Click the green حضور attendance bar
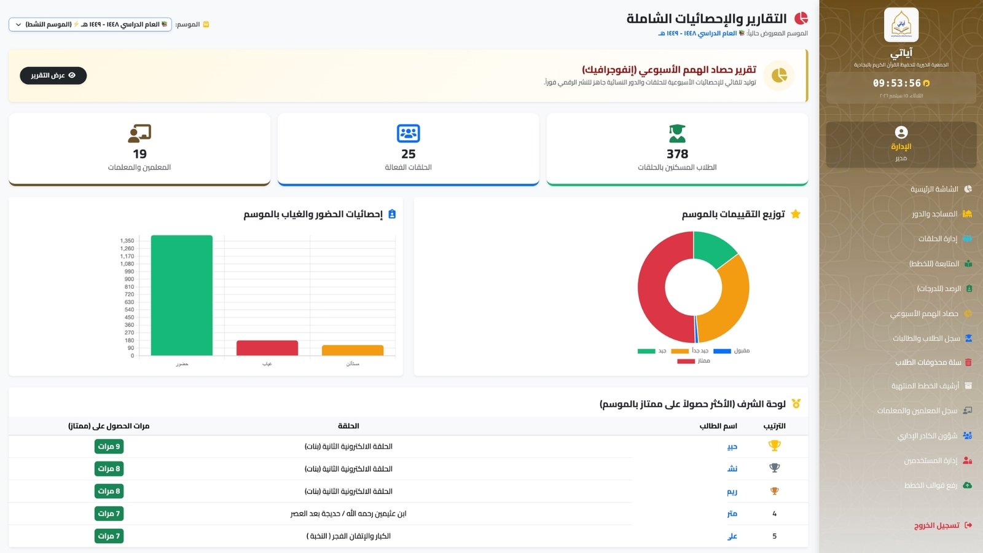The height and width of the screenshot is (553, 983). pos(182,295)
